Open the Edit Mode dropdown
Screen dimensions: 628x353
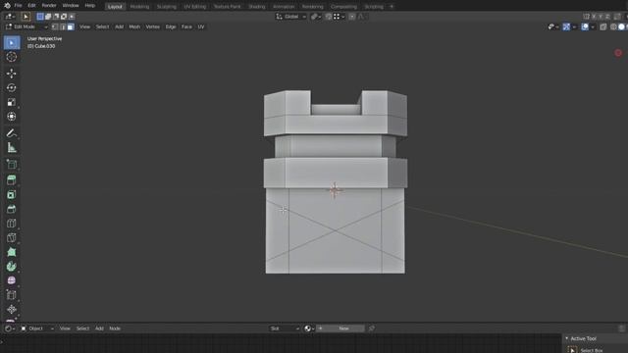(26, 26)
